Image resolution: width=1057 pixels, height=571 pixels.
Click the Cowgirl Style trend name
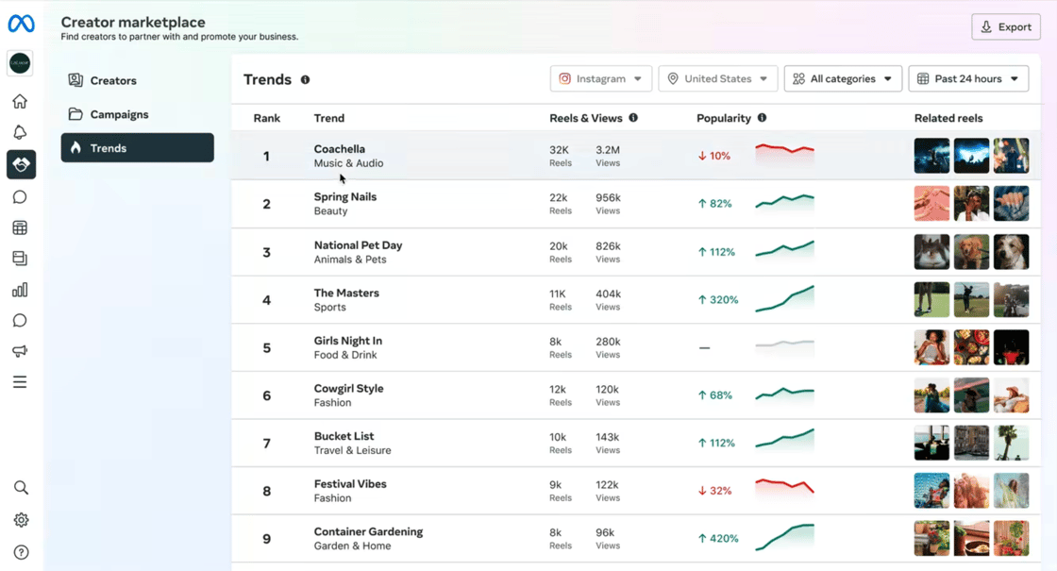coord(348,388)
